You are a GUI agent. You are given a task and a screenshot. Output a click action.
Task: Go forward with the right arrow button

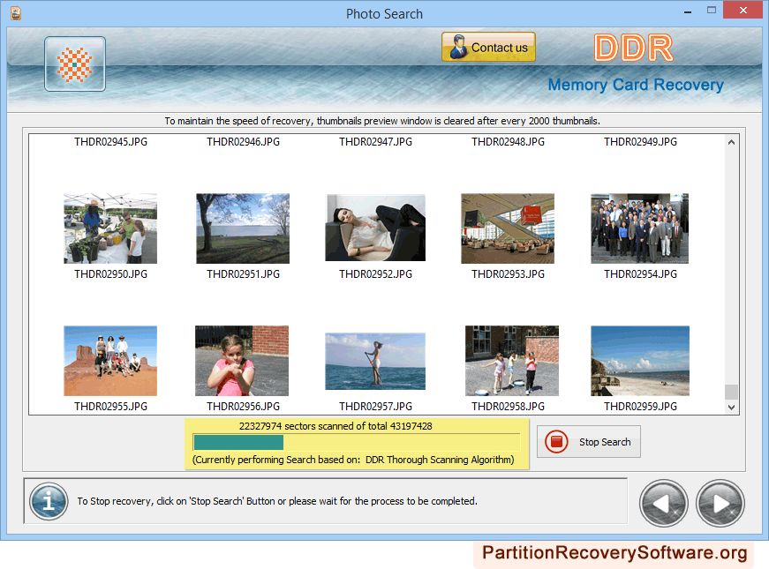(720, 504)
